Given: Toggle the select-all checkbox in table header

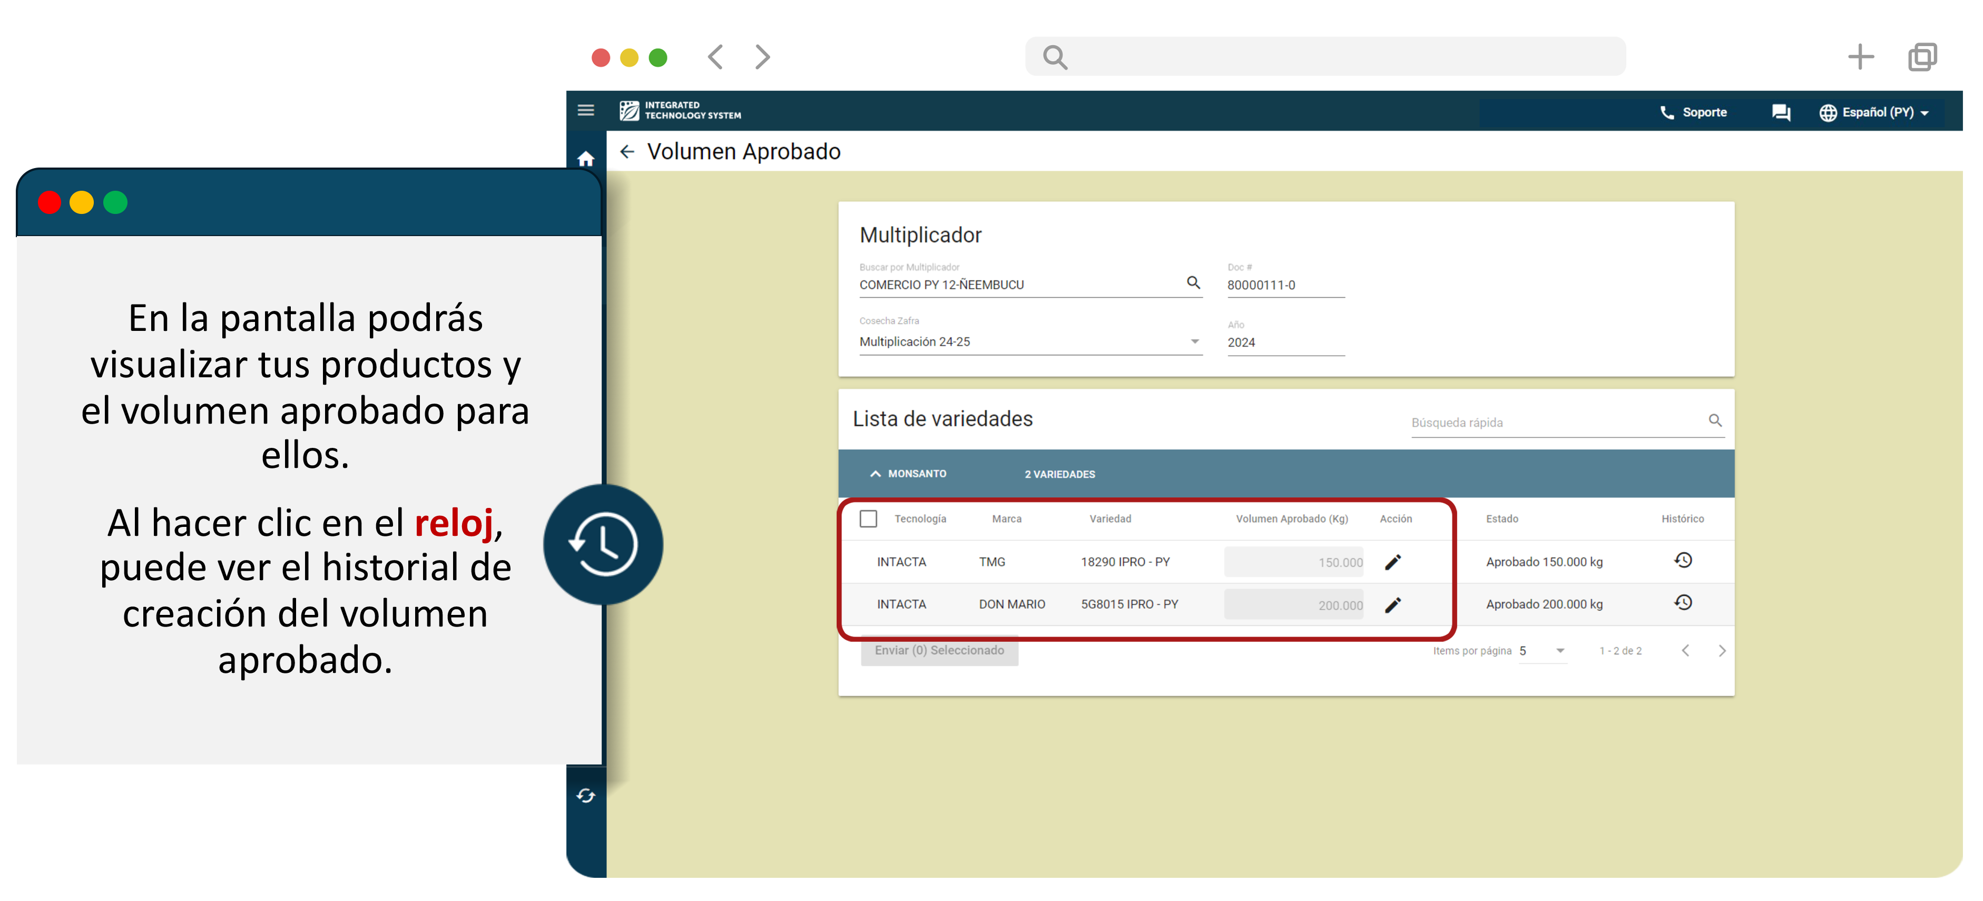Looking at the screenshot, I should tap(868, 519).
